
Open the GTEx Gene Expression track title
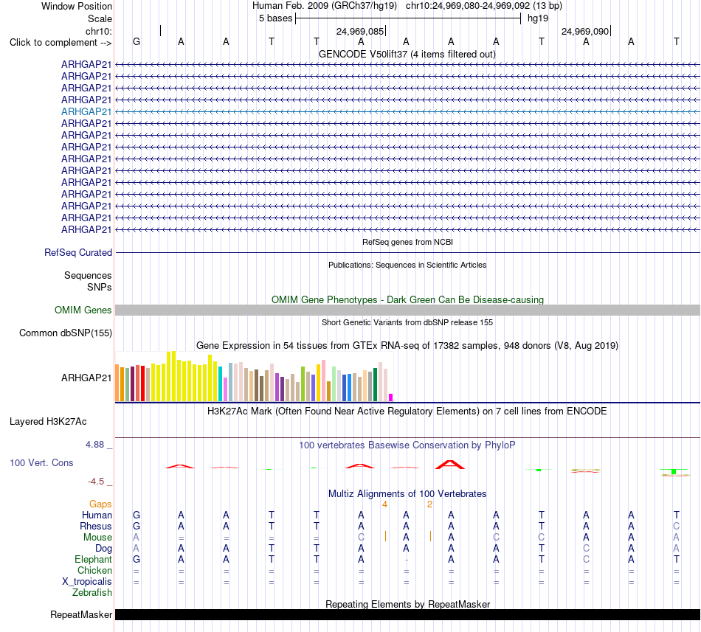[x=407, y=345]
